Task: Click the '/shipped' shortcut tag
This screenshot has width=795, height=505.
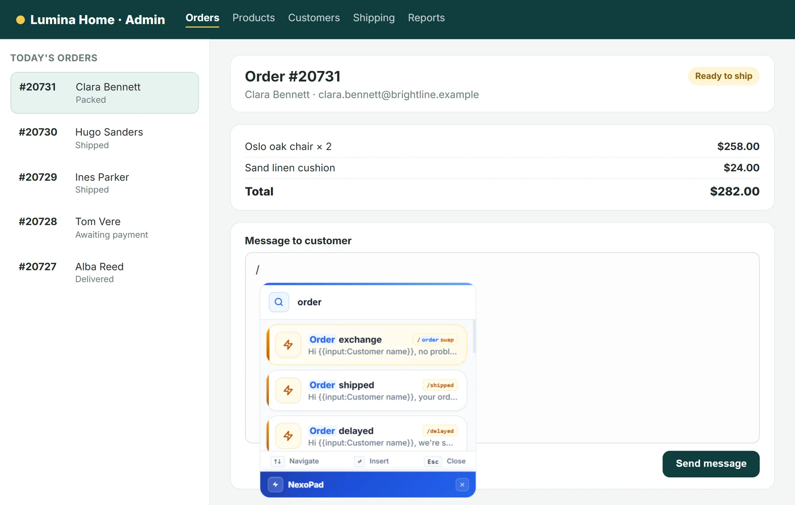Action: coord(440,385)
